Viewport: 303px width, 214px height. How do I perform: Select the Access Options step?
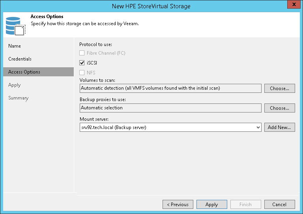(x=24, y=72)
